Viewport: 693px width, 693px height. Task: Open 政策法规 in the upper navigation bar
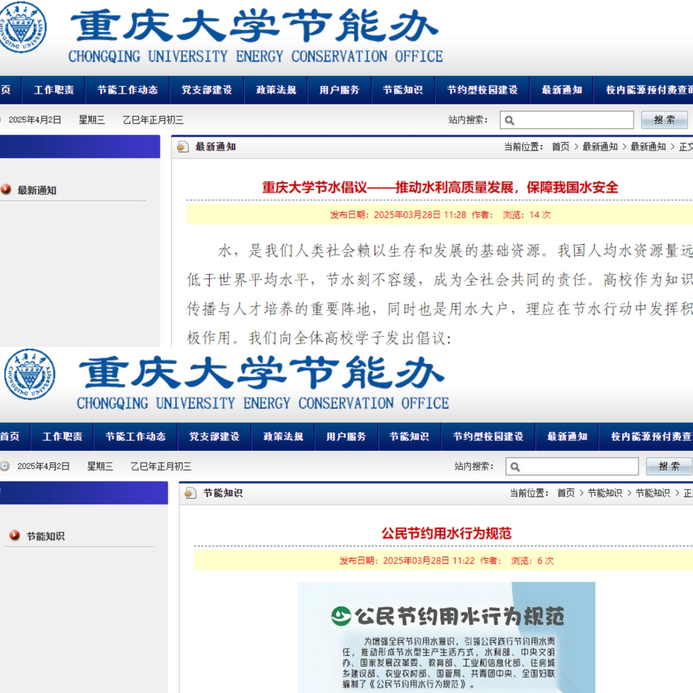(276, 90)
